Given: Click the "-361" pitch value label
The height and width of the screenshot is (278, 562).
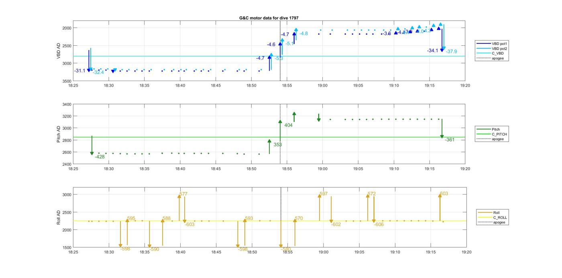Looking at the screenshot, I should click(x=450, y=140).
